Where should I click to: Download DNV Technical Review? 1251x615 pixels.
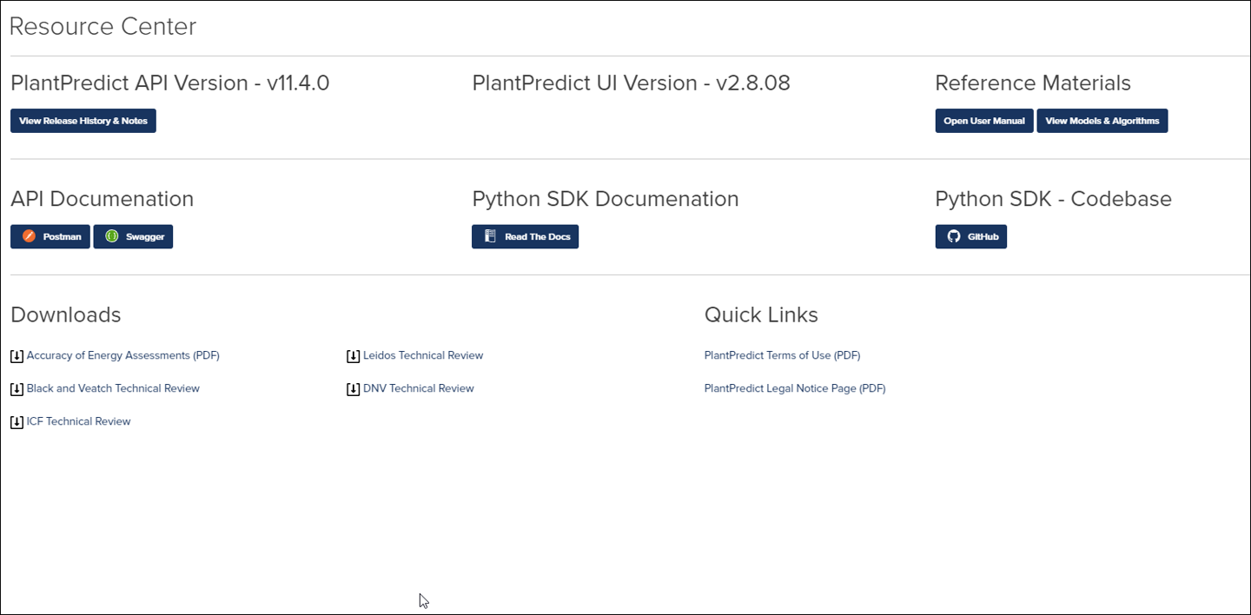pos(419,388)
